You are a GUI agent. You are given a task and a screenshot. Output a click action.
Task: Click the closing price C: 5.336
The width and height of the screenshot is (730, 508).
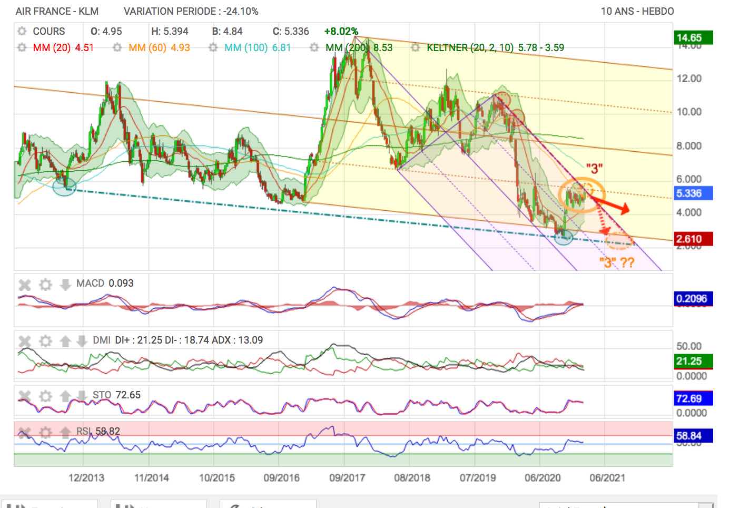[291, 31]
